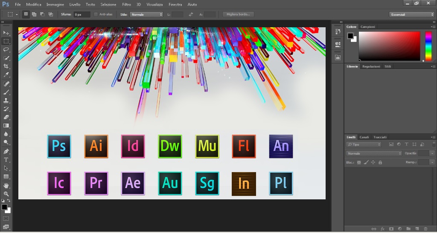Toggle lock transparent pixels
This screenshot has height=233, width=437.
click(359, 162)
